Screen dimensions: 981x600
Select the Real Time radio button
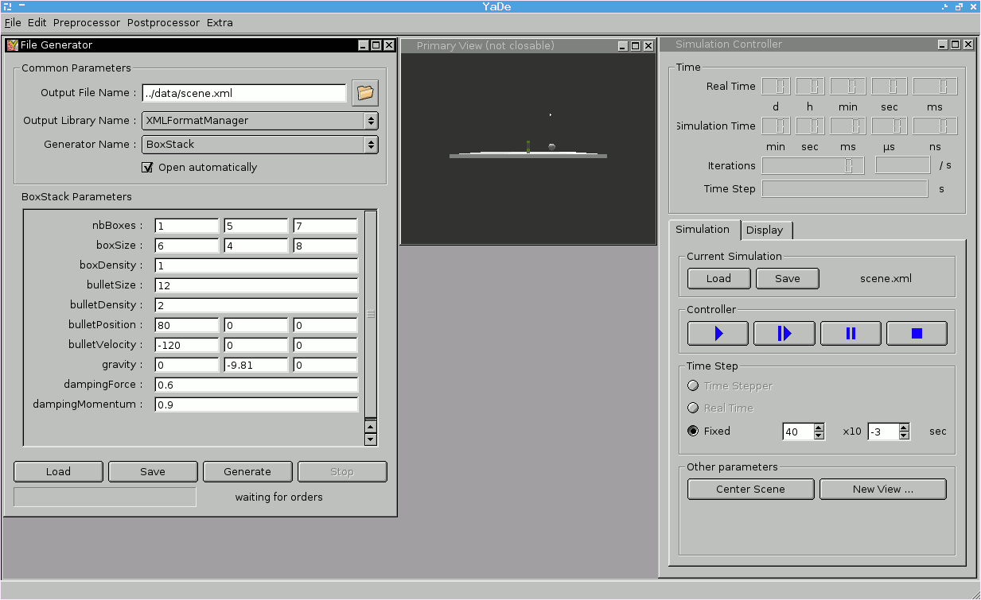693,408
